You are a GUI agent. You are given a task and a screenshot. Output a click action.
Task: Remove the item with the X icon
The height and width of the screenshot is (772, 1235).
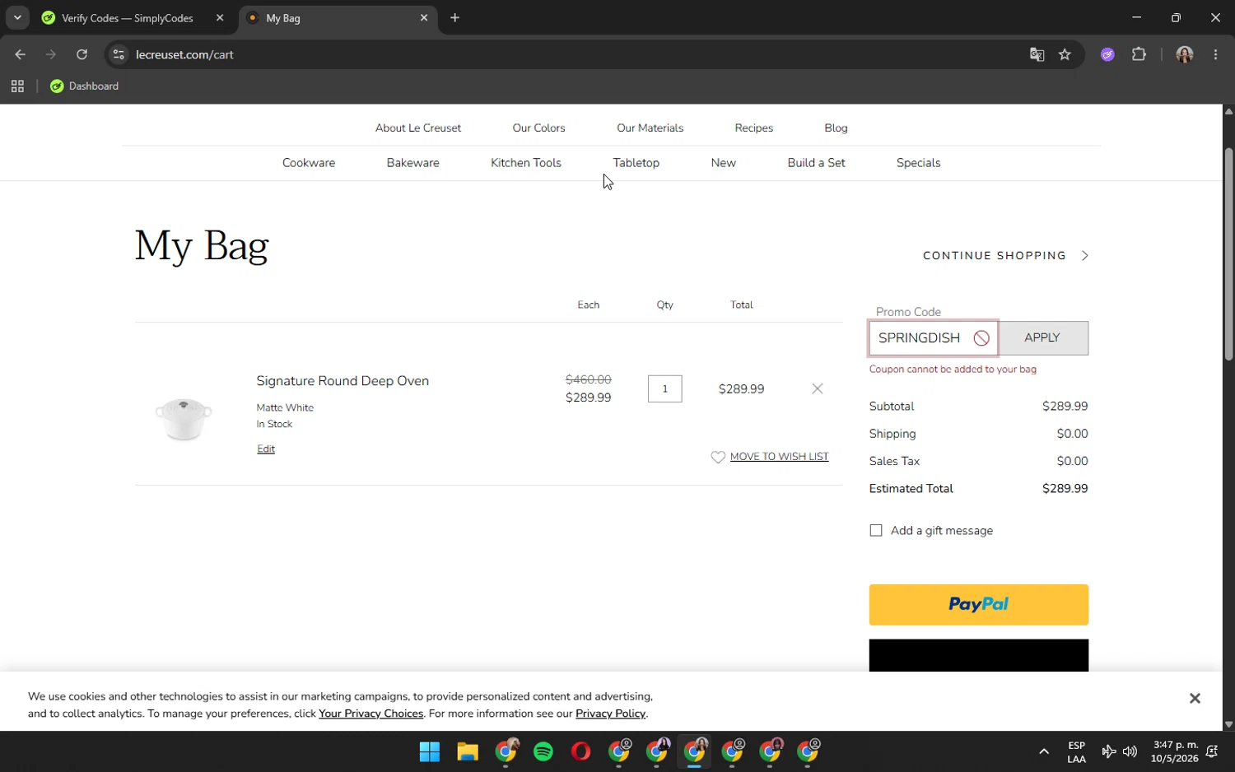pyautogui.click(x=817, y=388)
